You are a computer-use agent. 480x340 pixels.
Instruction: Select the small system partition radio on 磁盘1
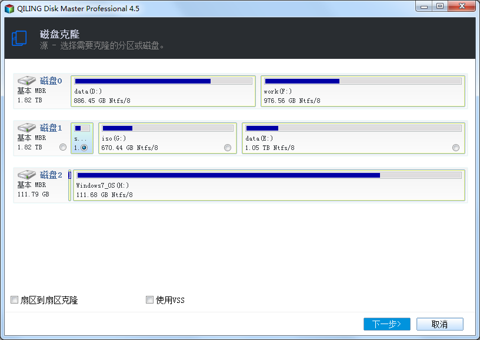click(84, 148)
